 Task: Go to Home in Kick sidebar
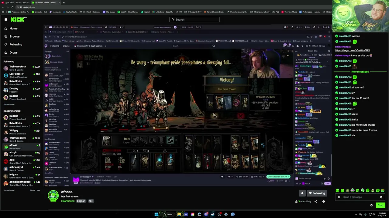point(13,28)
